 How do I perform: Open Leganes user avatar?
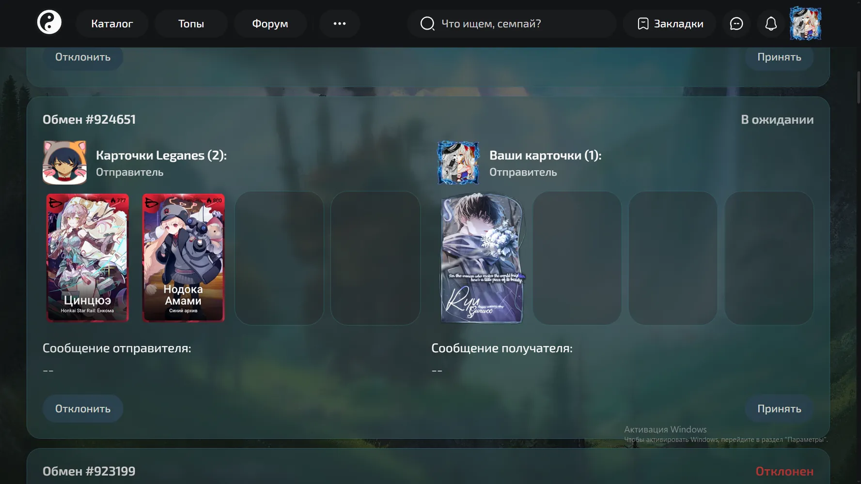(64, 163)
